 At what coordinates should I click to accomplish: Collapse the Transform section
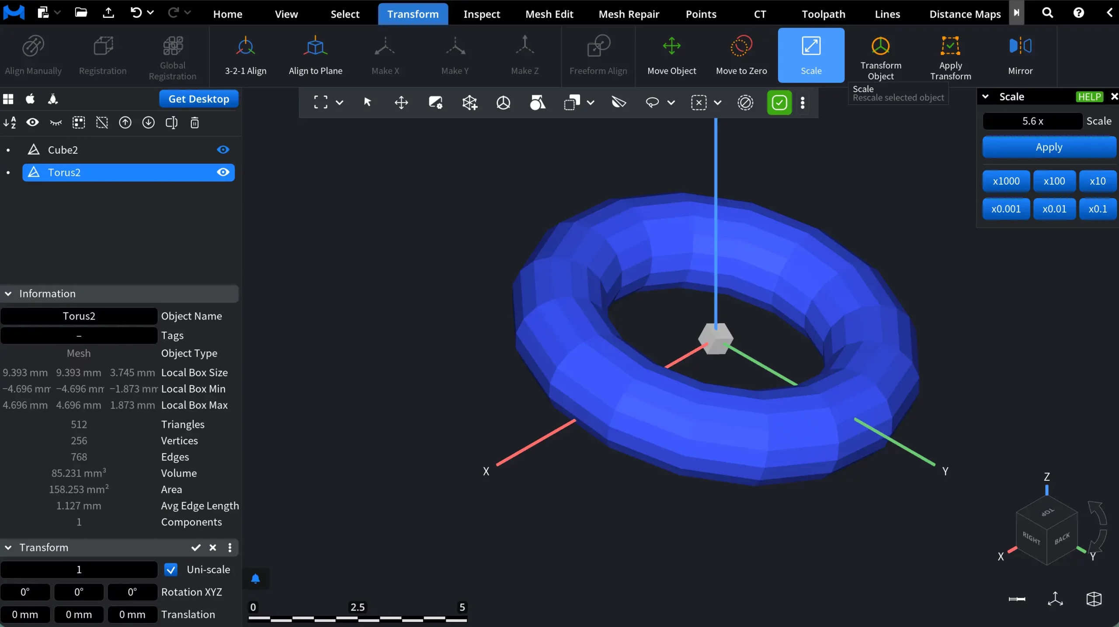7,548
